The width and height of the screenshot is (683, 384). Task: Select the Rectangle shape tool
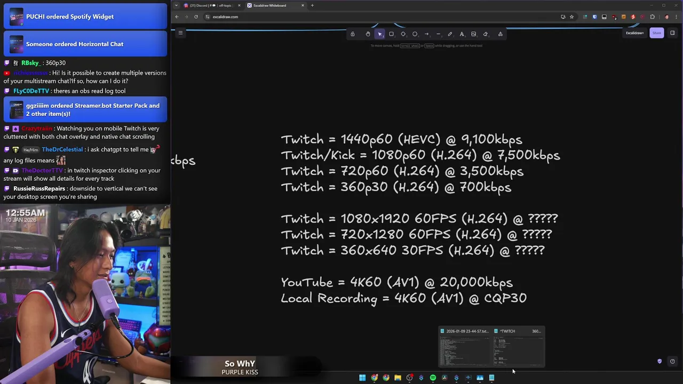(391, 34)
